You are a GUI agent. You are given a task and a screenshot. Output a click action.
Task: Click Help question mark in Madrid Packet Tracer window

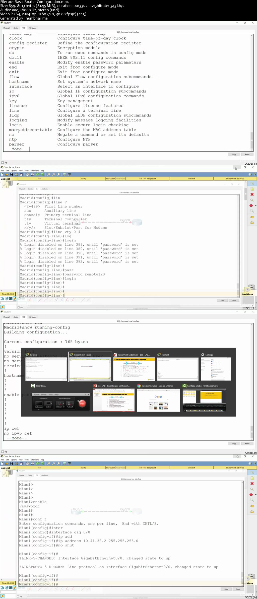click(255, 174)
